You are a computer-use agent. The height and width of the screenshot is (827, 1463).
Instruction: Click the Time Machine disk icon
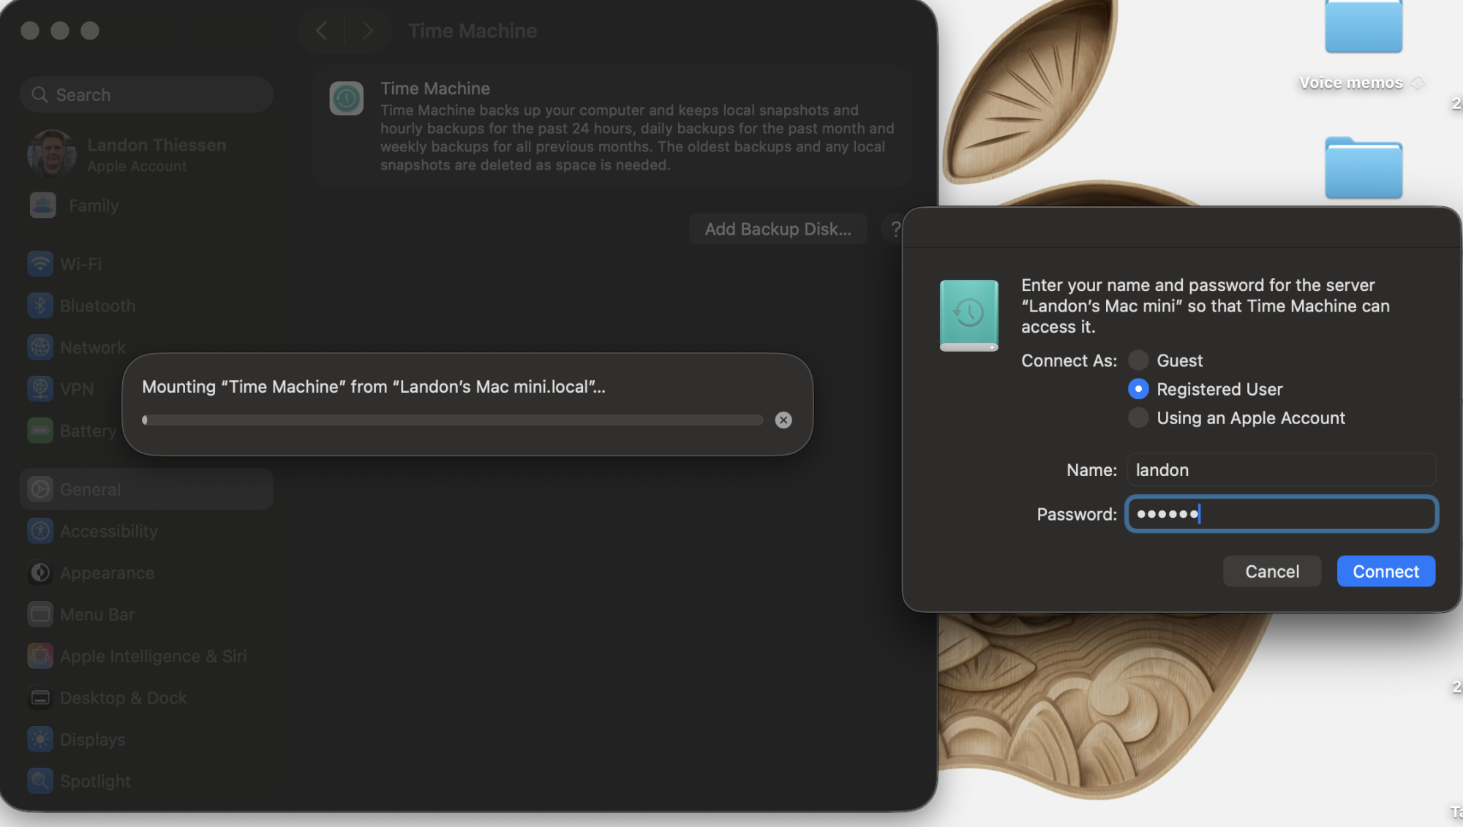click(x=969, y=315)
